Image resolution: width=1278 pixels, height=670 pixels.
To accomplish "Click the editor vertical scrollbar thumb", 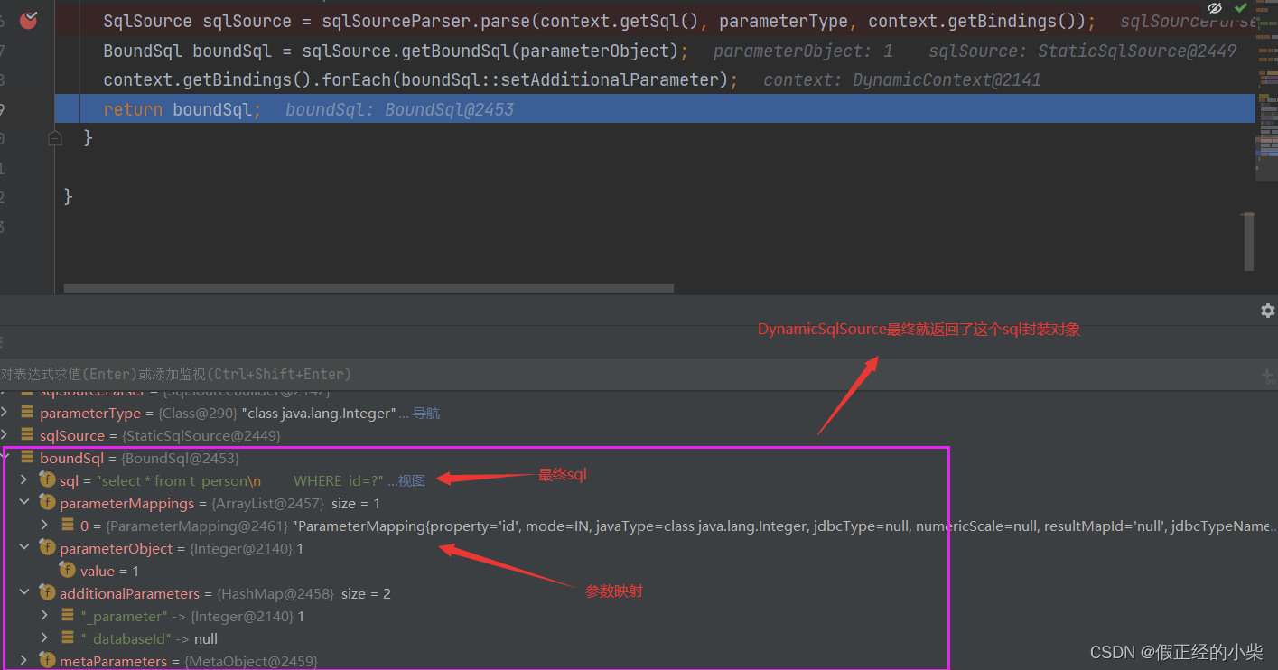I will pyautogui.click(x=1248, y=240).
